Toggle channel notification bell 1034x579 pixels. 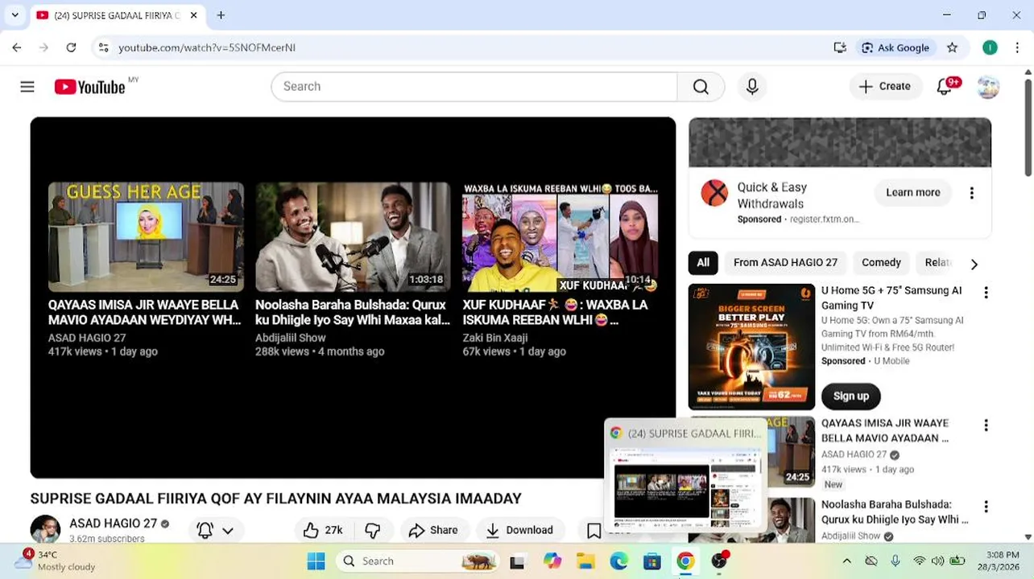tap(205, 530)
